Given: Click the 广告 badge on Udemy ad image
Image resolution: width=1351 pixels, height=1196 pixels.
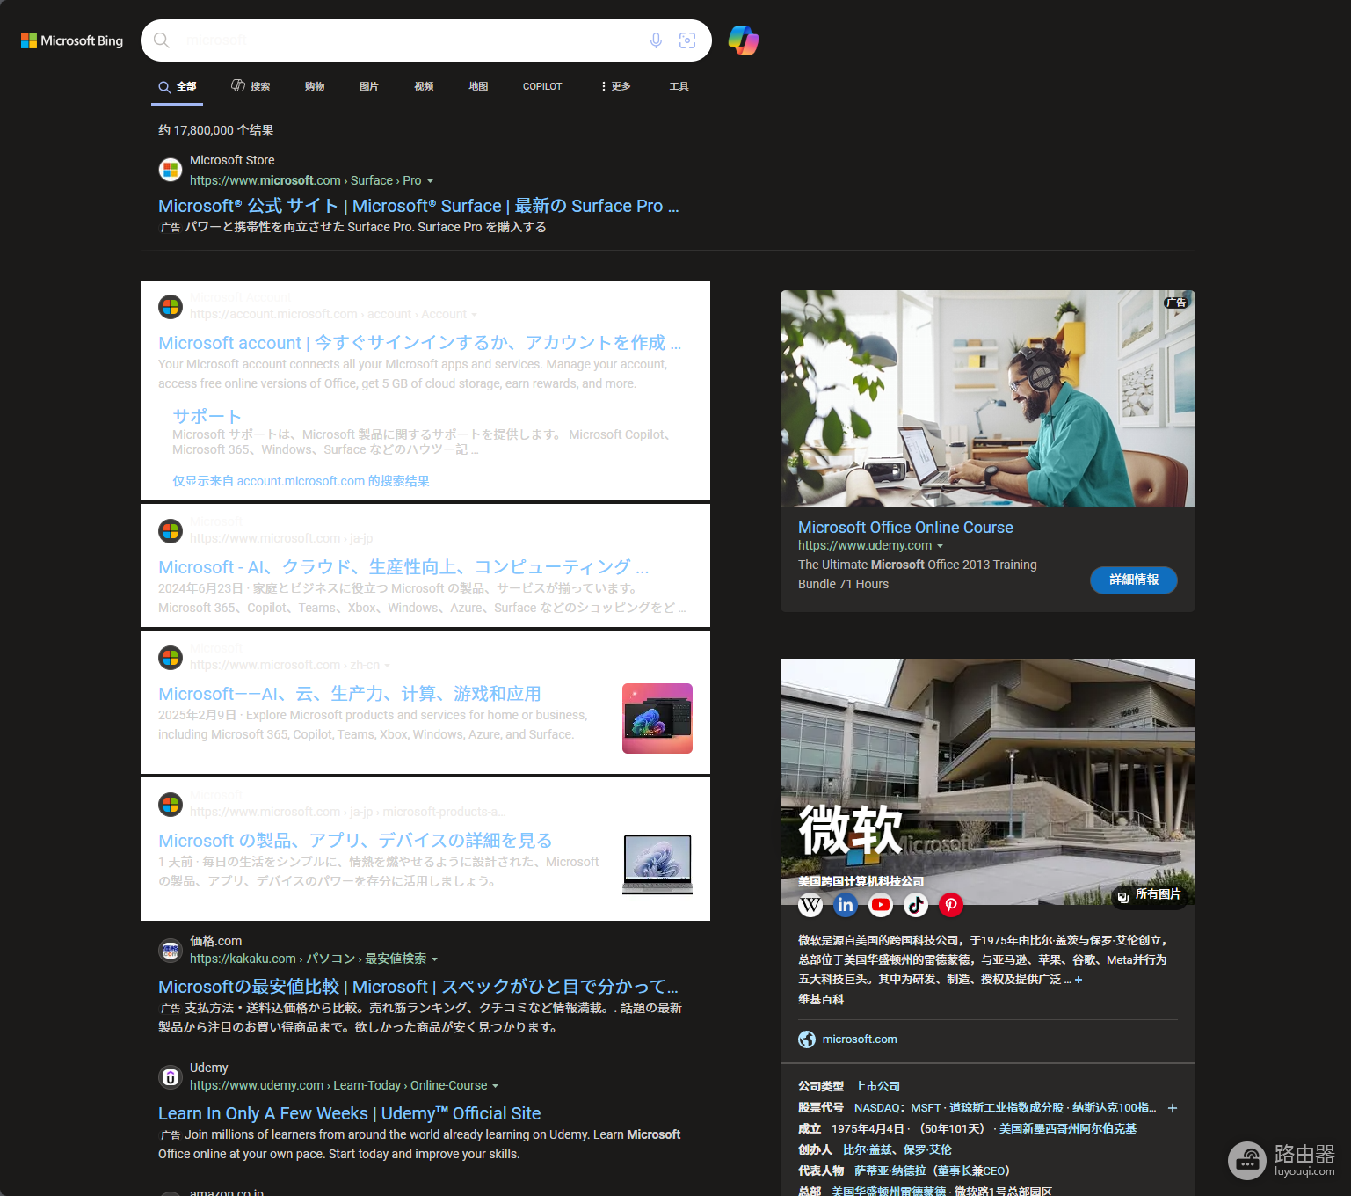Looking at the screenshot, I should (1176, 303).
